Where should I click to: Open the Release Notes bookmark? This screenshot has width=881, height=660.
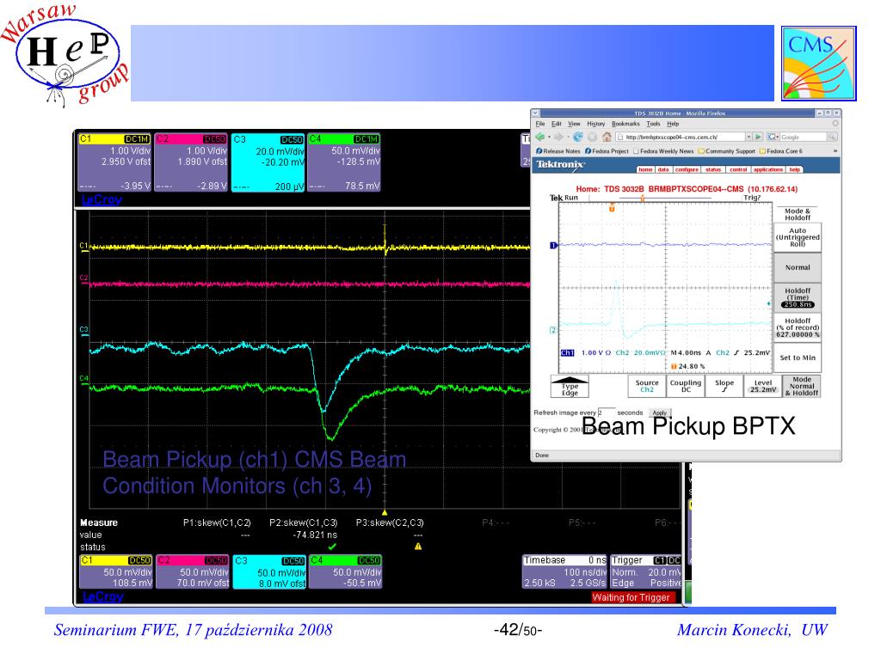point(558,151)
